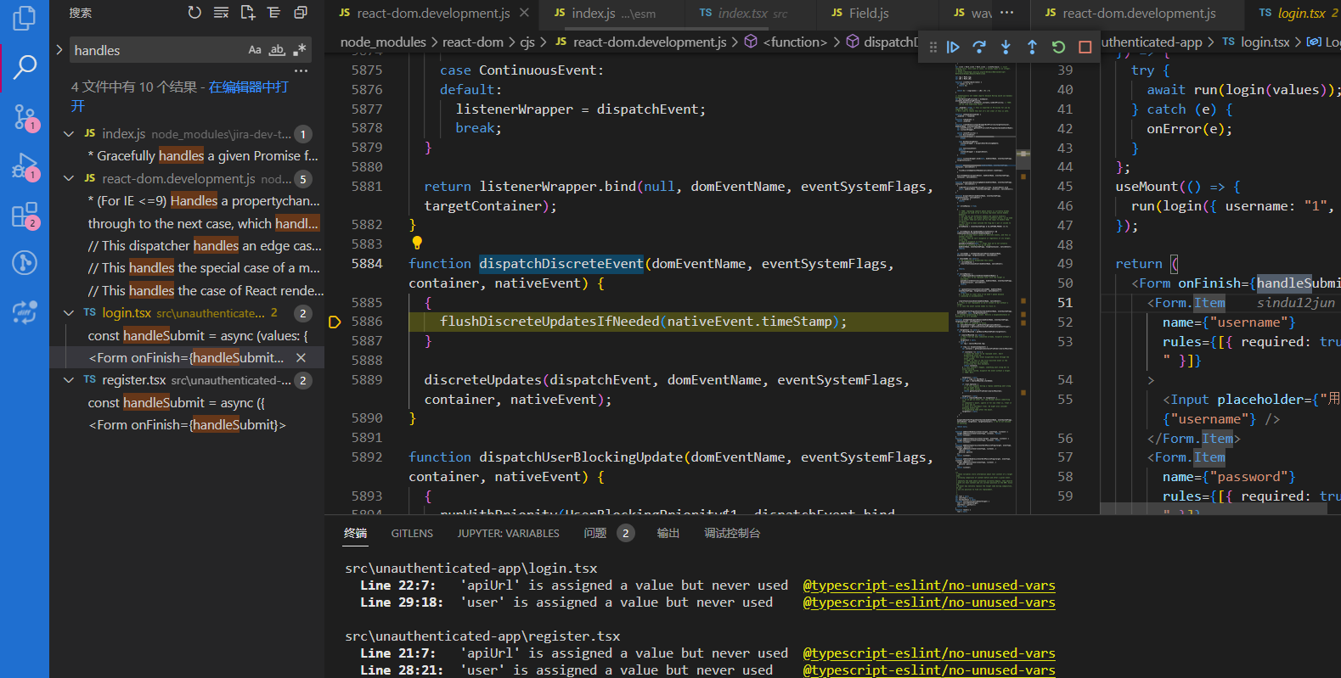Click the debug Continue button
The height and width of the screenshot is (678, 1341).
click(953, 48)
